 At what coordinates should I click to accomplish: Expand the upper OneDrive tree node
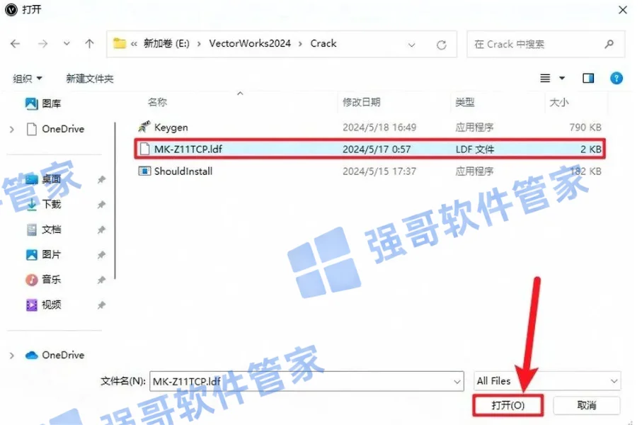[x=12, y=130]
